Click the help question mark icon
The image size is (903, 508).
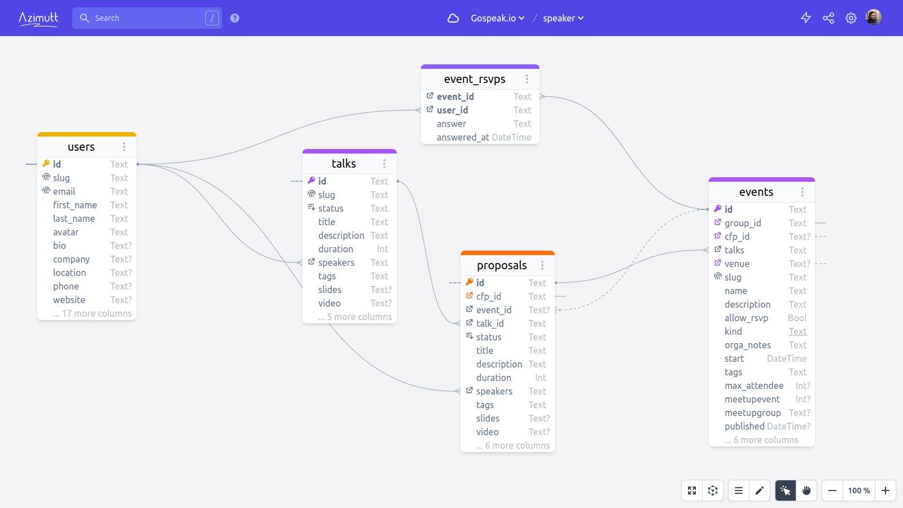(x=235, y=18)
